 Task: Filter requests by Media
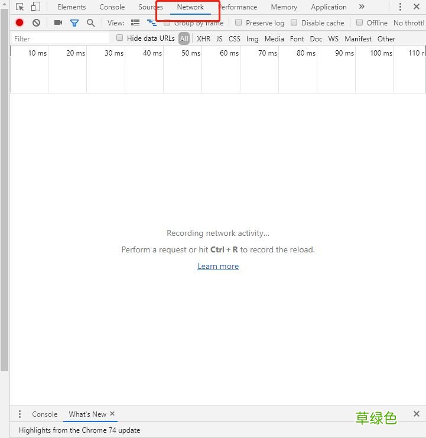(274, 39)
